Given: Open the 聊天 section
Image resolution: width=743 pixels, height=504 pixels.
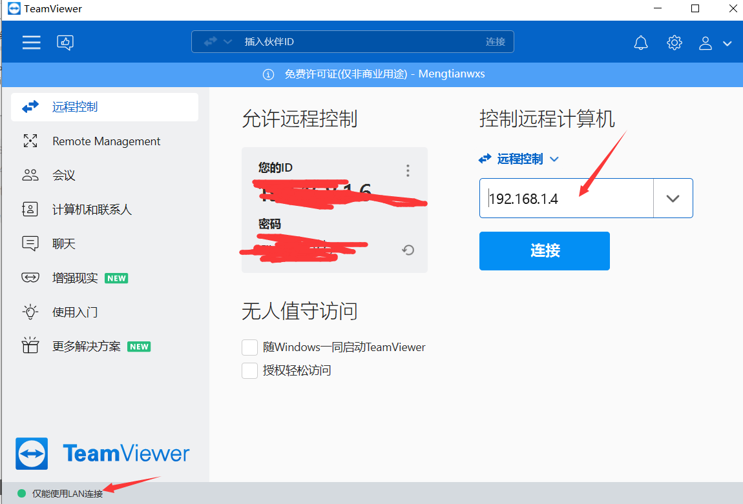Looking at the screenshot, I should [x=105, y=244].
